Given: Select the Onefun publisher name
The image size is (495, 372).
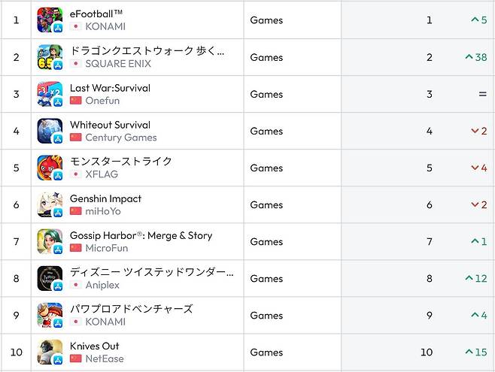Looking at the screenshot, I should pos(102,101).
